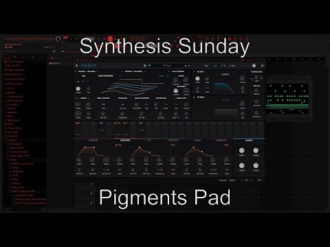Toggle the Utility Engine power switch
Image resolution: width=330 pixels, height=247 pixels.
coord(170,71)
